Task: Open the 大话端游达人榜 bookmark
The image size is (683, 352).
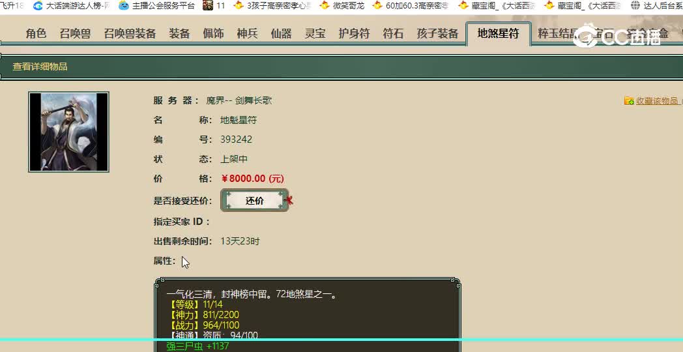Action: point(71,6)
